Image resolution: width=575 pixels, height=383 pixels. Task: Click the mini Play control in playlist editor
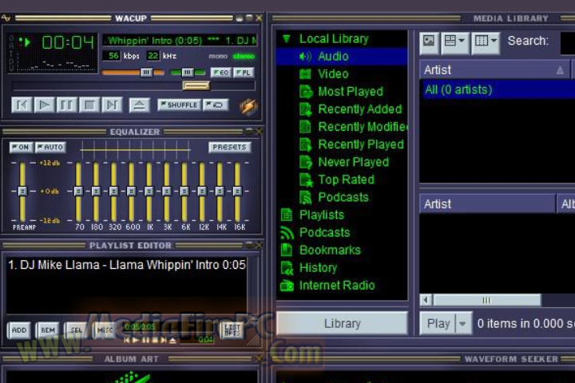pyautogui.click(x=135, y=341)
